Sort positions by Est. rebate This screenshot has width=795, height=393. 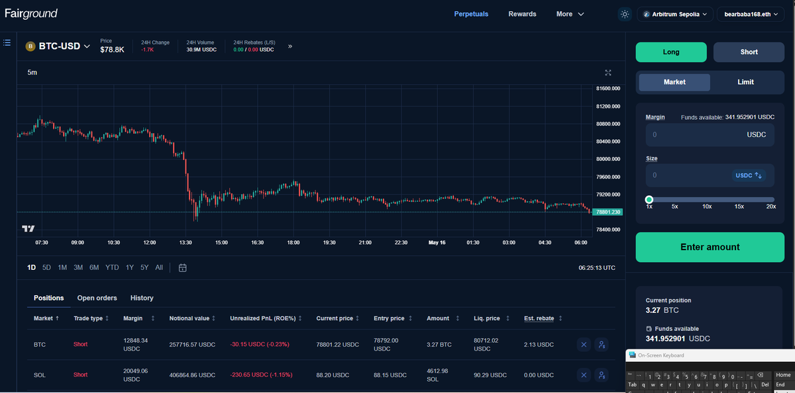pos(543,318)
